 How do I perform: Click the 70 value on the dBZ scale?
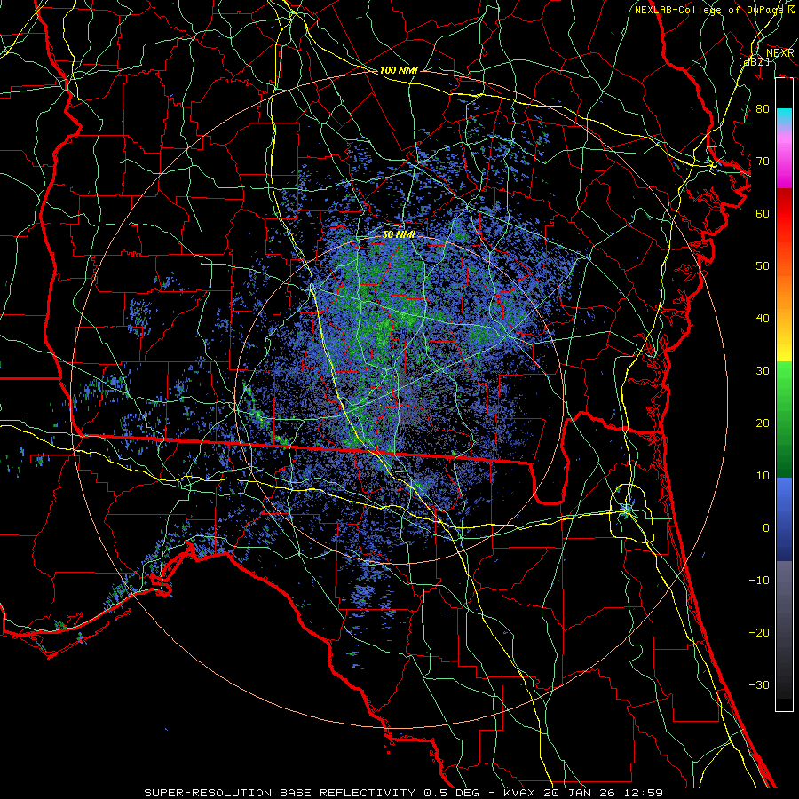[763, 161]
